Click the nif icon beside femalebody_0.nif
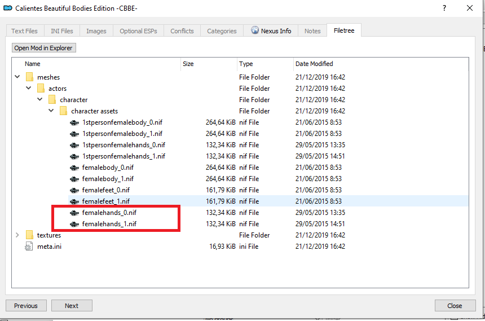The width and height of the screenshot is (485, 321). pyautogui.click(x=74, y=168)
